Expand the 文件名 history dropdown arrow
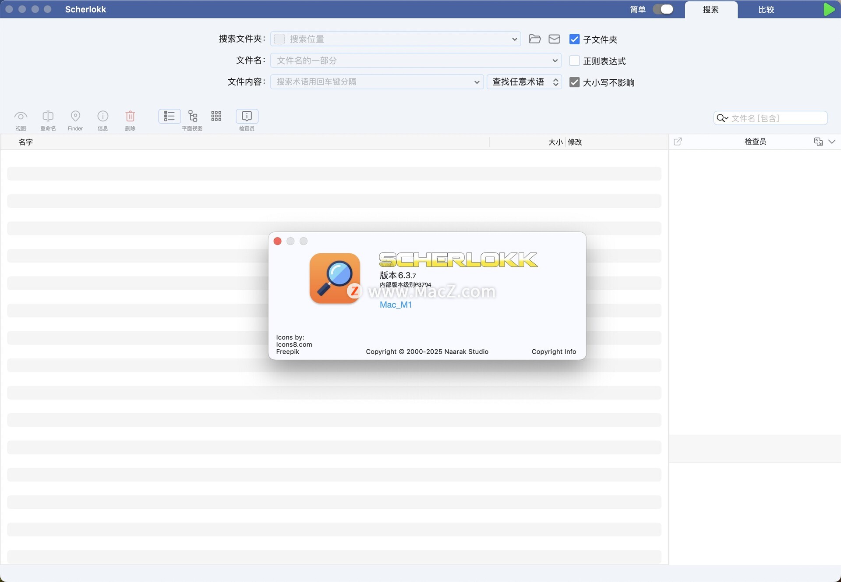Screen dimensions: 841x582 [x=555, y=60]
